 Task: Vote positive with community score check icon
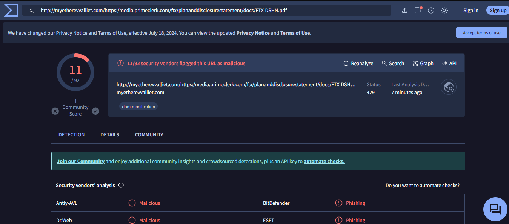coord(95,111)
